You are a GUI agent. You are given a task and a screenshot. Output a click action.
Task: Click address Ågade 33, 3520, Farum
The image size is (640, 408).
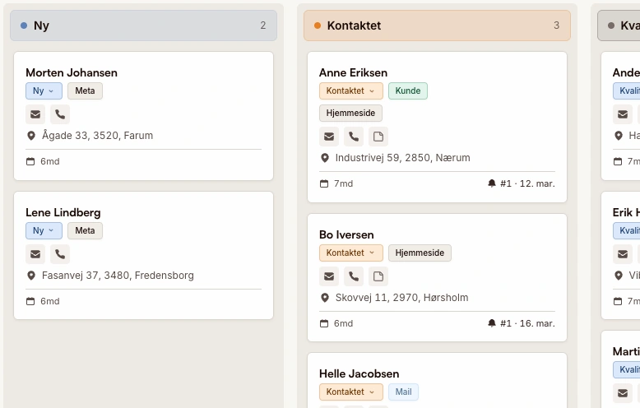[x=97, y=136]
